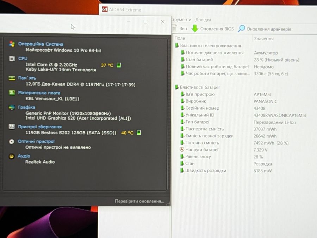
Task: Click the 43408PANASONICAP16M5J value
Action: coord(280,115)
